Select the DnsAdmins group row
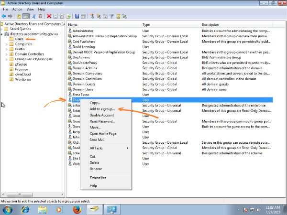287x215 pixels. (x=170, y=58)
